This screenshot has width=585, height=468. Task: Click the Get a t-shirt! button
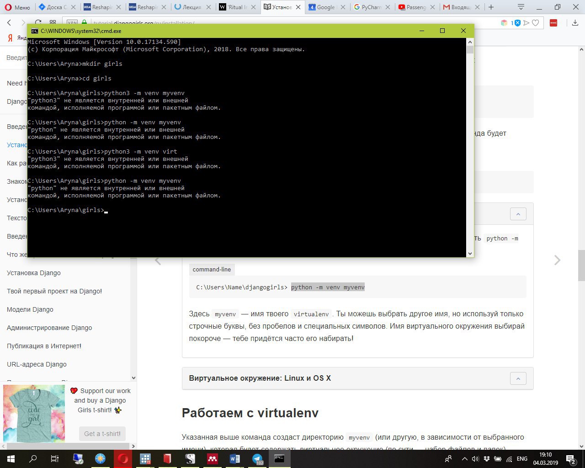tap(102, 434)
